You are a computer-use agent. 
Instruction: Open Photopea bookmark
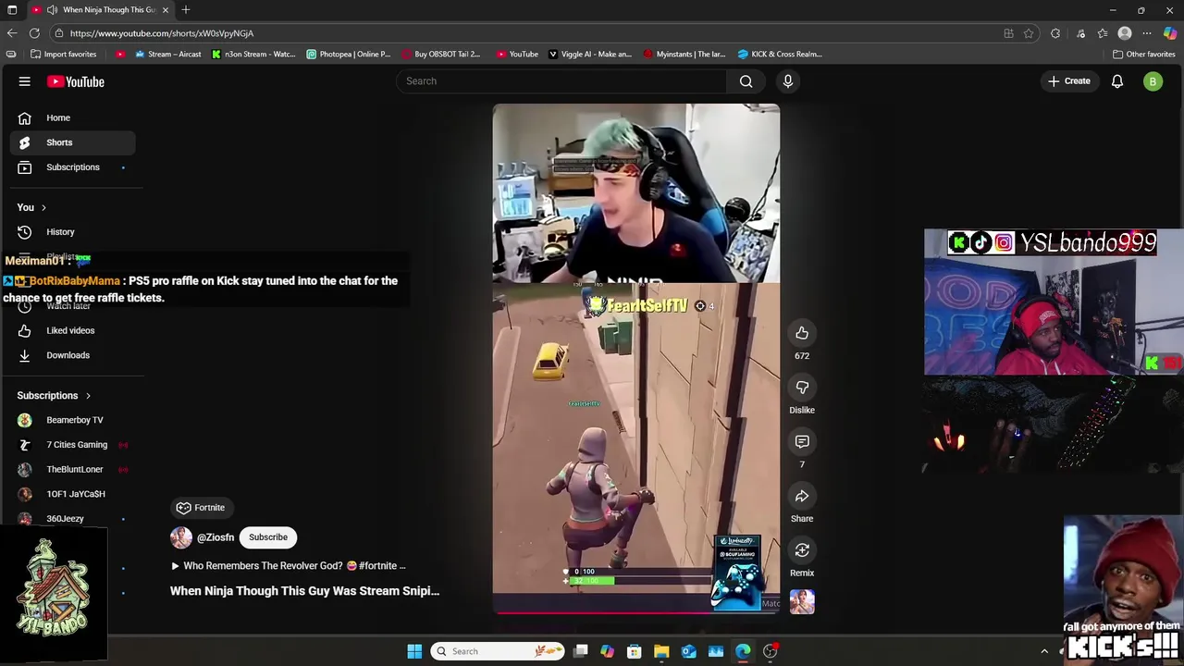pyautogui.click(x=349, y=54)
